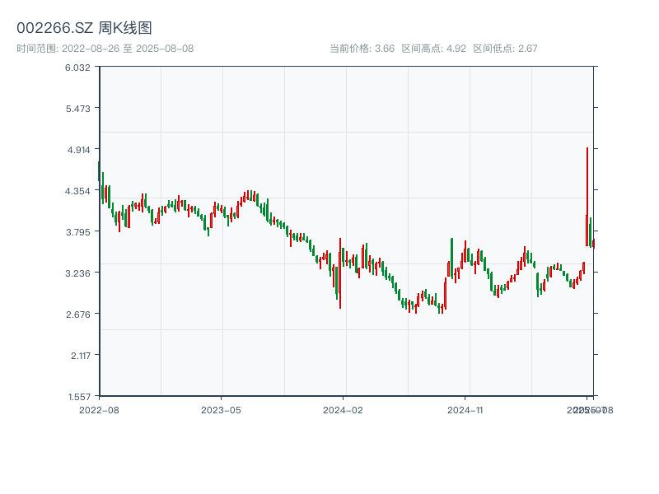This screenshot has height=494, width=659.
Task: Click the chart title 002266.SZ 周K线图
Action: 84,29
